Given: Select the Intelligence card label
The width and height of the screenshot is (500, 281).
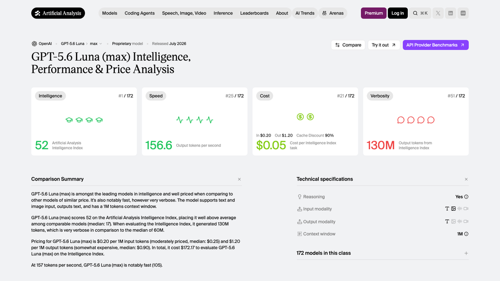Looking at the screenshot, I should [50, 96].
